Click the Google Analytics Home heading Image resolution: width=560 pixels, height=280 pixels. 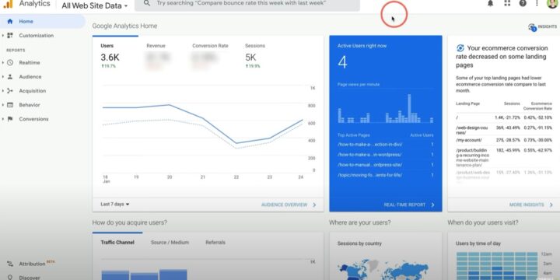click(124, 26)
